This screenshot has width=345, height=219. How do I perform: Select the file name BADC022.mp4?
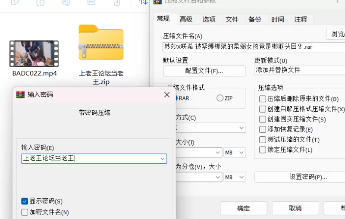34,73
